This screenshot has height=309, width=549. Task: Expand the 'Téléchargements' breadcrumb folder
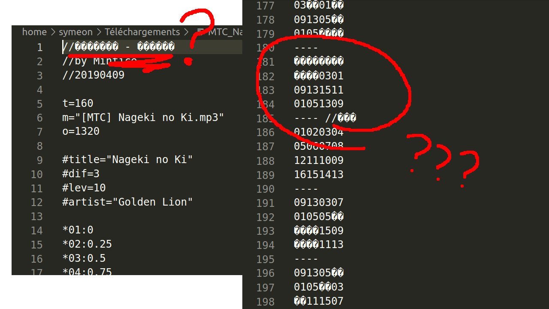142,32
